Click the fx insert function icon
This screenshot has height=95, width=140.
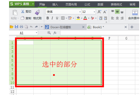coord(55,33)
